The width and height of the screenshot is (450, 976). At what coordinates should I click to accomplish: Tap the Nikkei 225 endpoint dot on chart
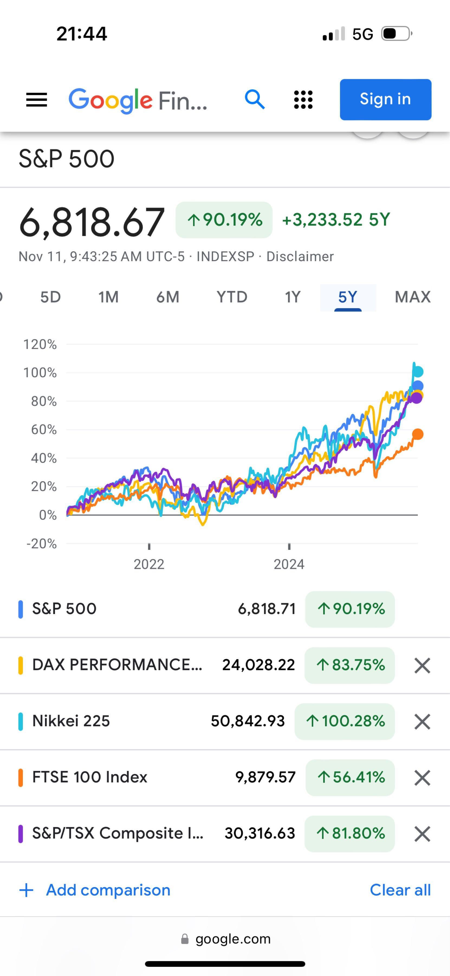417,372
